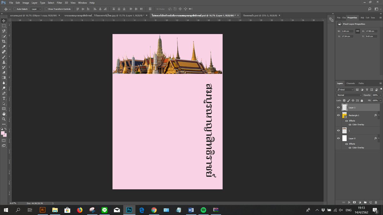The width and height of the screenshot is (383, 215).
Task: Open Opacity slider dropdown arrow
Action: pyautogui.click(x=380, y=95)
